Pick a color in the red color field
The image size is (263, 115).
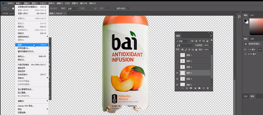pyautogui.click(x=256, y=26)
